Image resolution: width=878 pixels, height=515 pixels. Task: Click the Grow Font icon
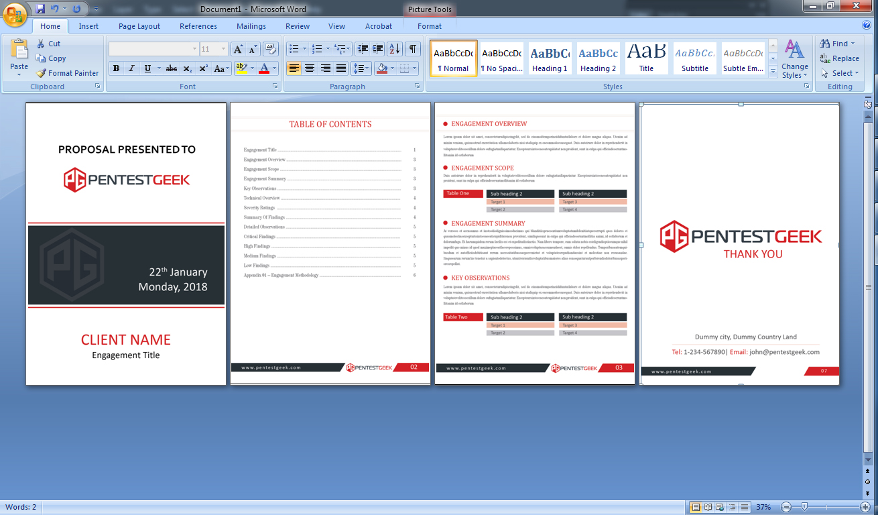(238, 49)
